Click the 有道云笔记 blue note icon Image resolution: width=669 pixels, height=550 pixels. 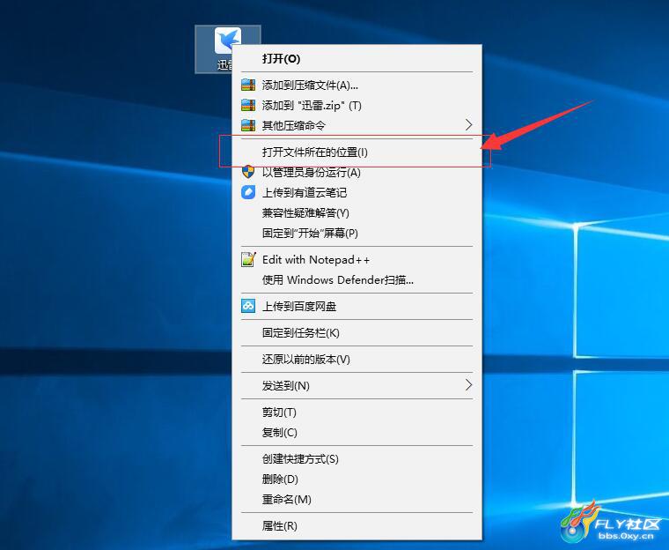tap(248, 192)
